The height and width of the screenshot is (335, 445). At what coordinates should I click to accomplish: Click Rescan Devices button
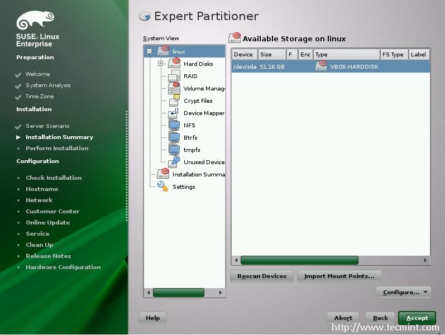pyautogui.click(x=262, y=276)
